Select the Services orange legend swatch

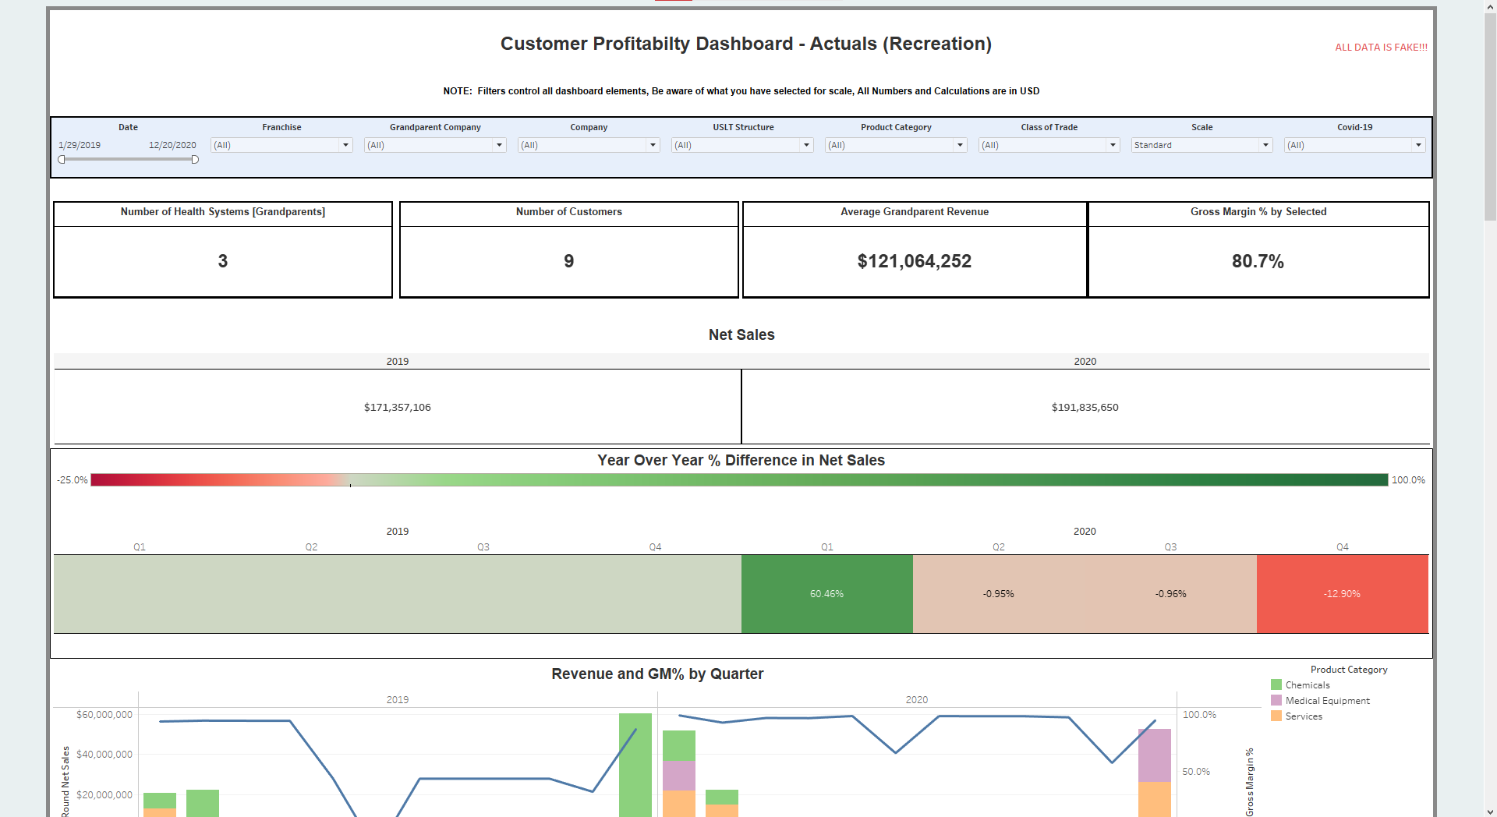1276,716
